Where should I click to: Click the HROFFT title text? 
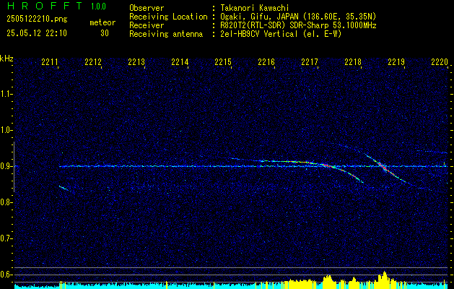pyautogui.click(x=45, y=6)
